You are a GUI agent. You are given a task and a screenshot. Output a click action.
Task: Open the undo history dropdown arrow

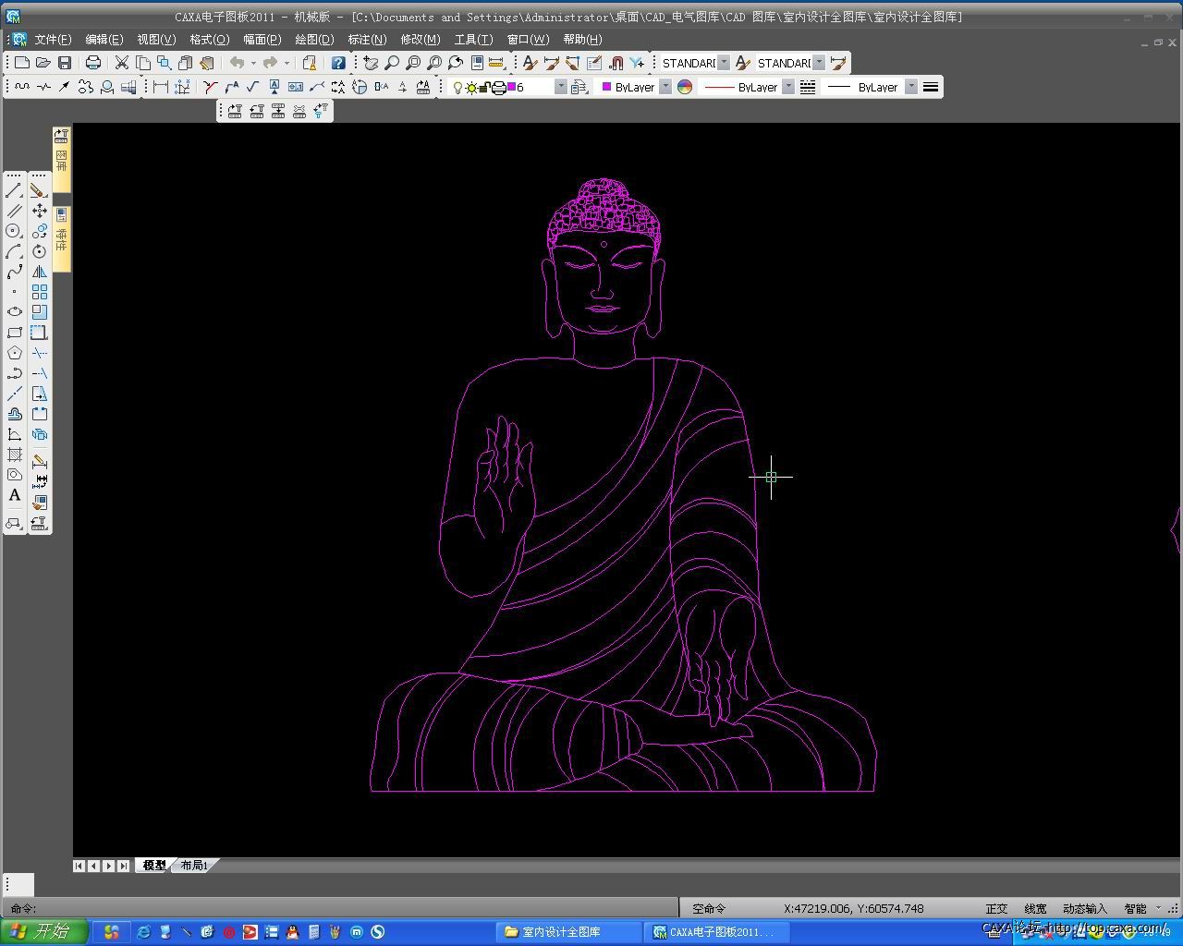click(253, 63)
